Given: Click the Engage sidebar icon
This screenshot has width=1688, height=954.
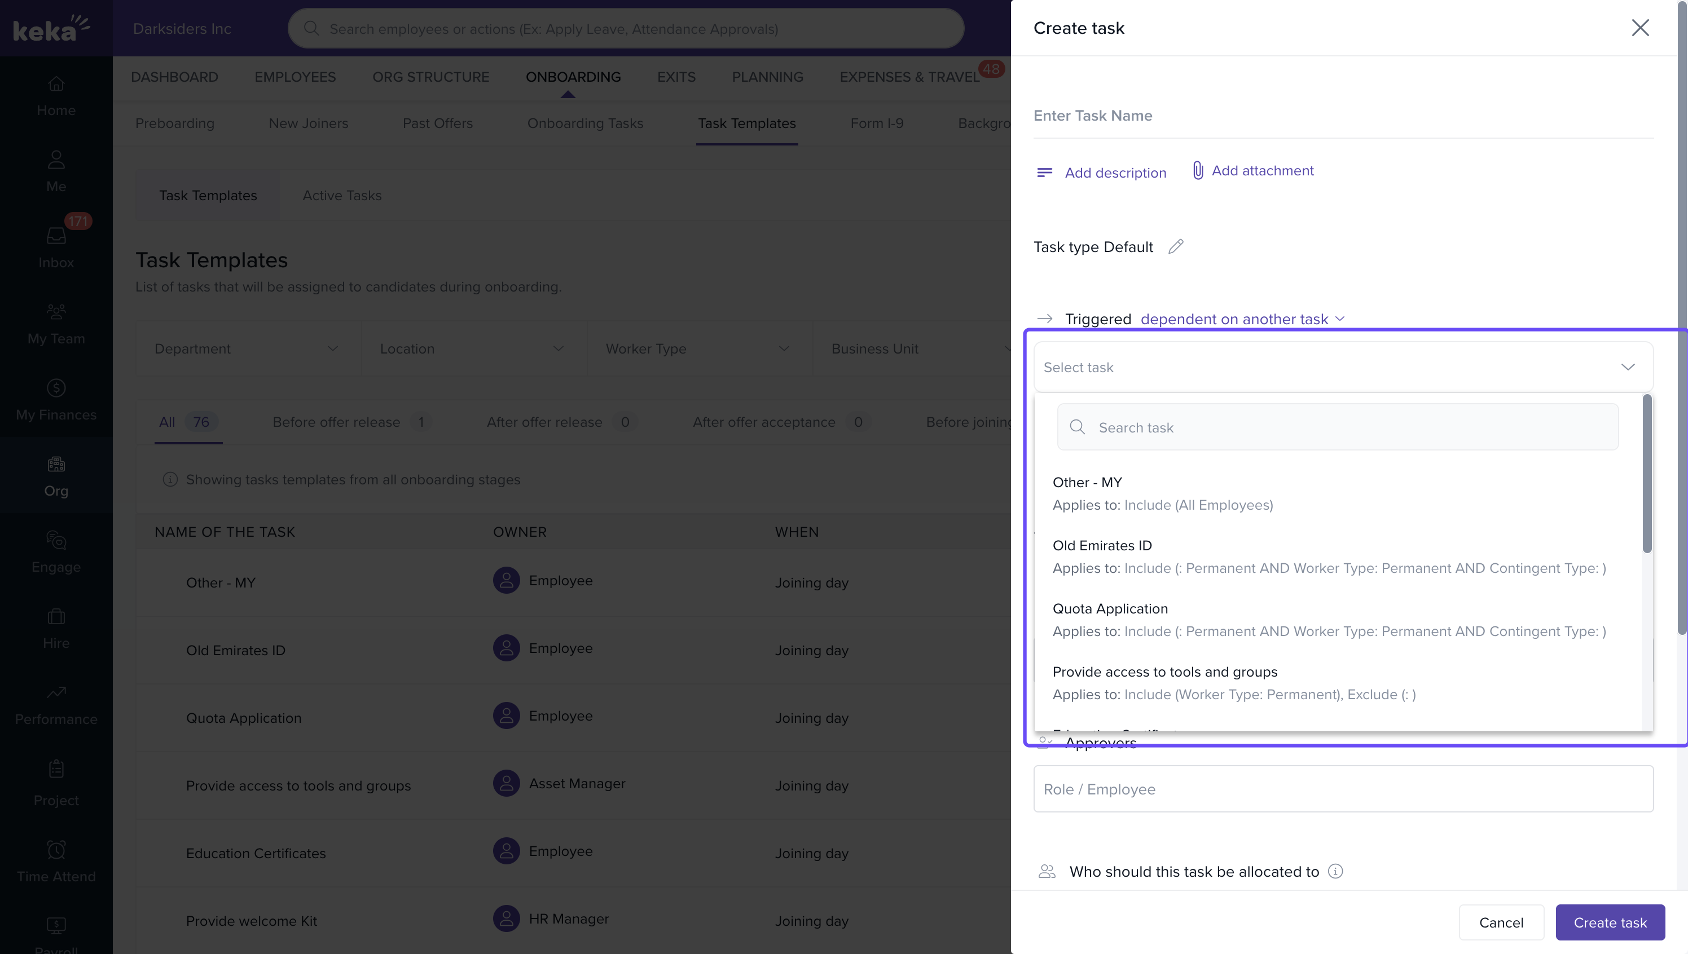Looking at the screenshot, I should pos(56,540).
